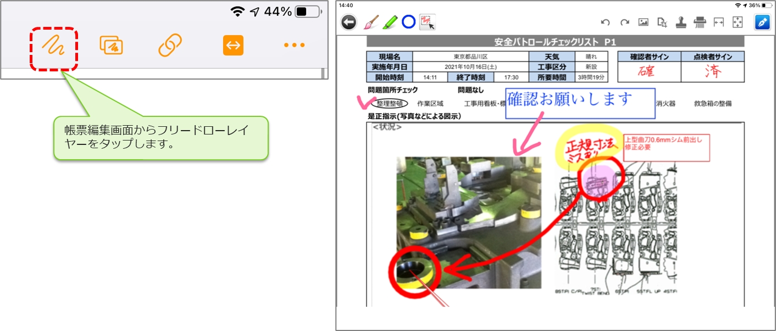
Task: Tap the clock reading 14:40
Action: (346, 5)
